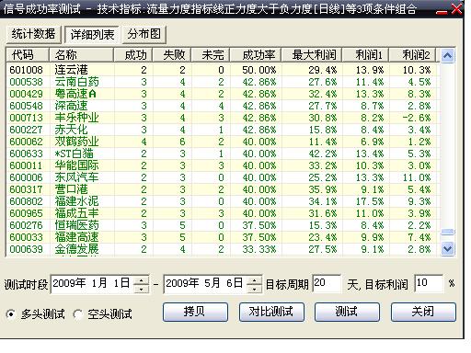Sort by the 名称 column header
Viewport: 471px width, 353px height.
(x=81, y=55)
